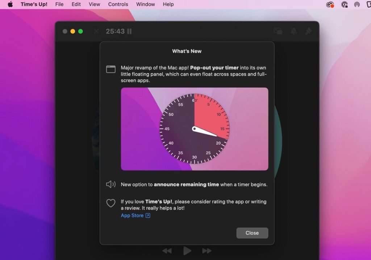Select the speaker announce-time icon
This screenshot has height=260, width=371.
[x=111, y=184]
